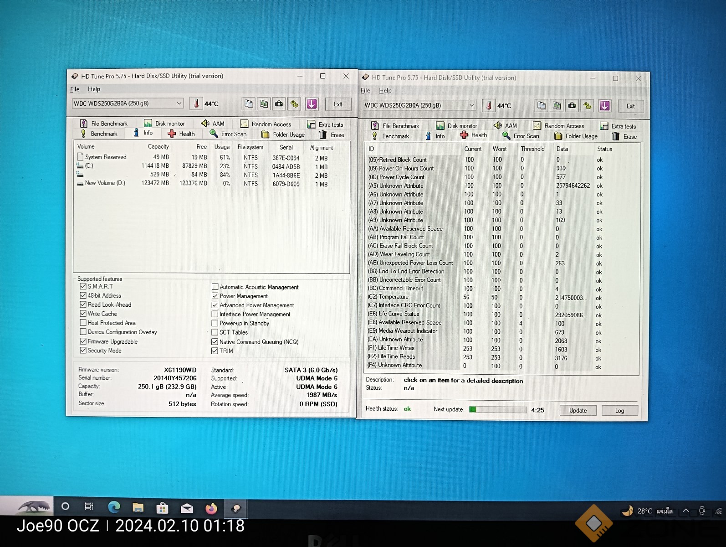This screenshot has height=547, width=726.
Task: Open Random Access tab in left window
Action: 266,124
